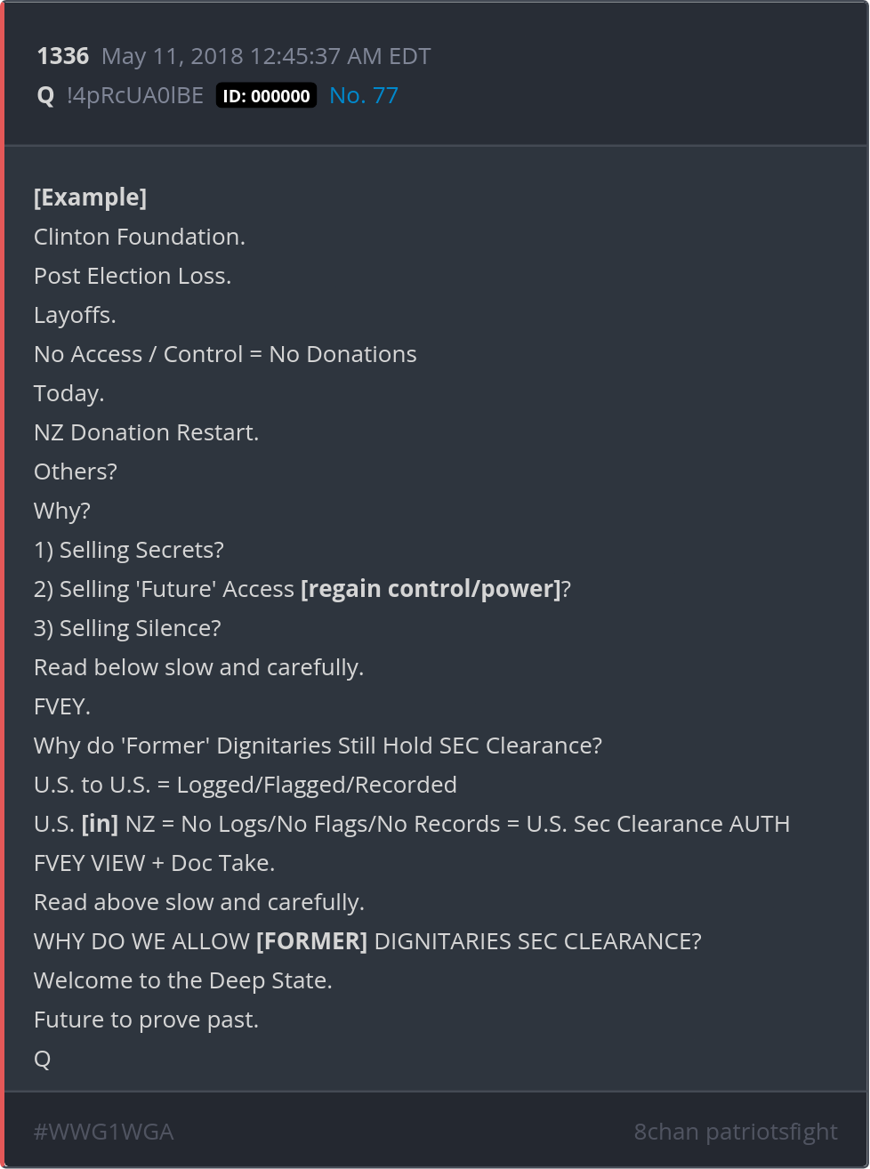Viewport: 870px width, 1169px height.
Task: Click the Q author name in header
Action: click(x=45, y=96)
